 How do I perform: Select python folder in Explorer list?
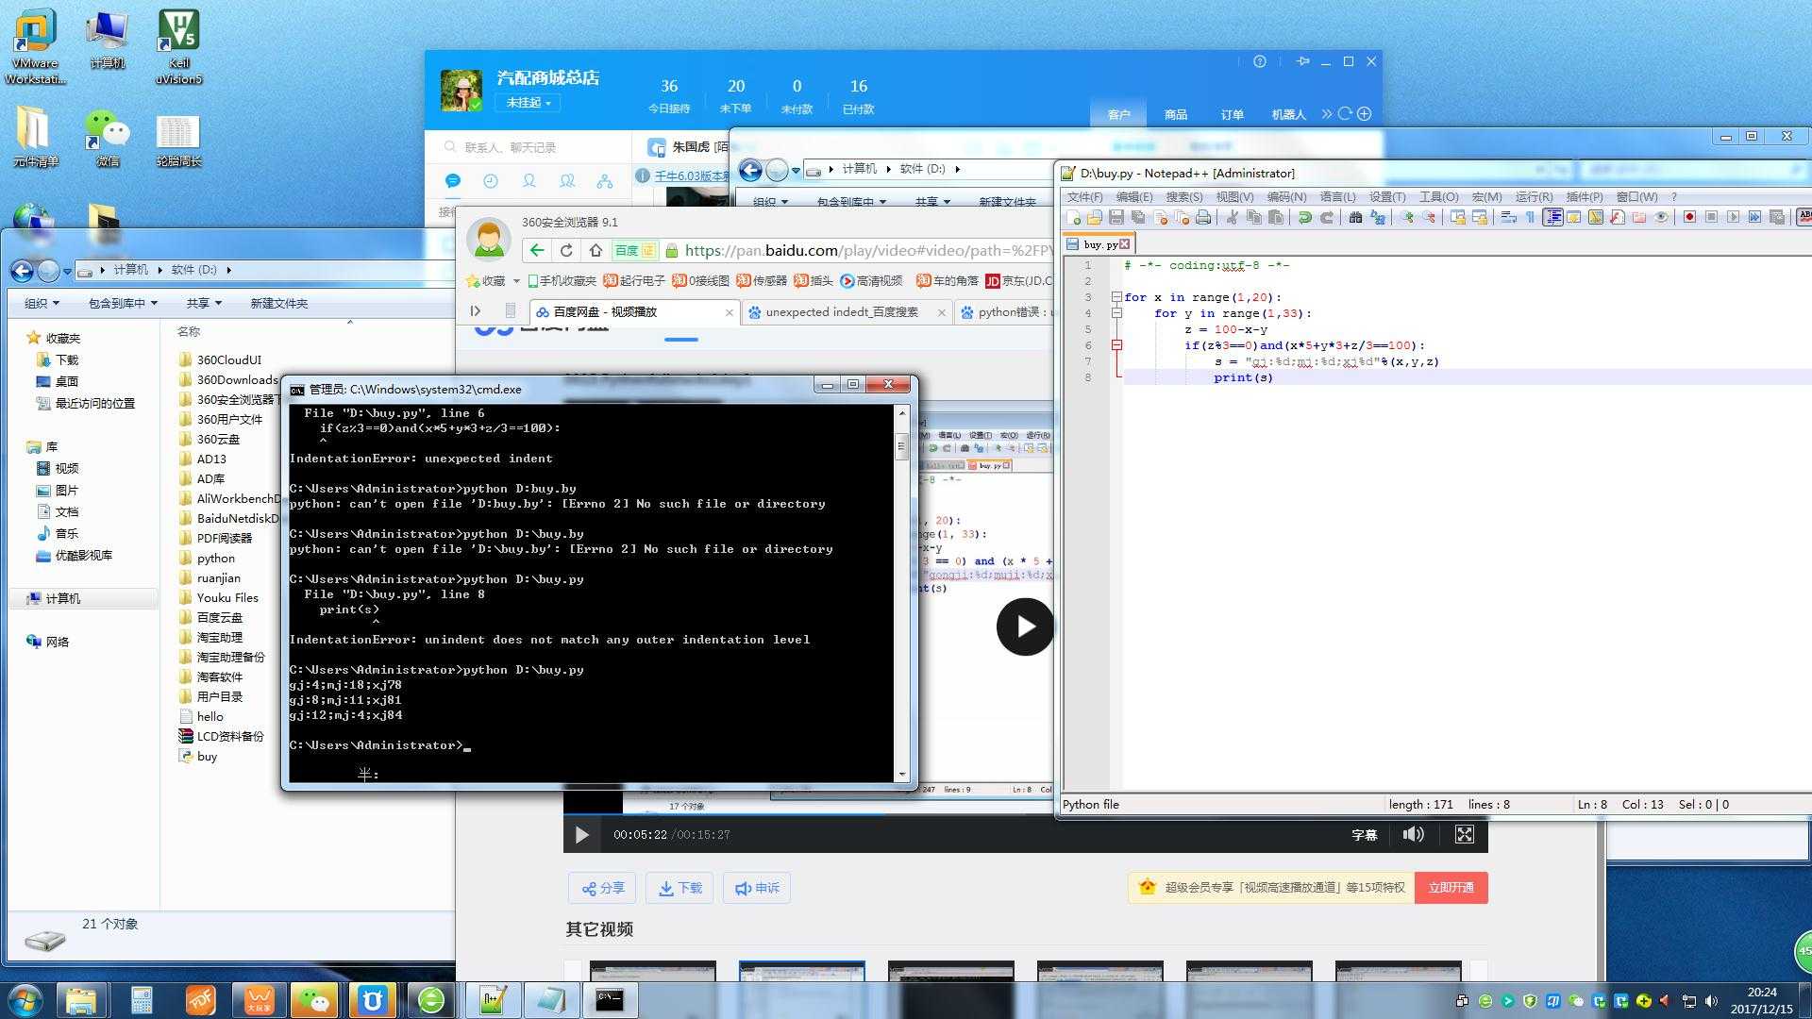click(x=215, y=558)
